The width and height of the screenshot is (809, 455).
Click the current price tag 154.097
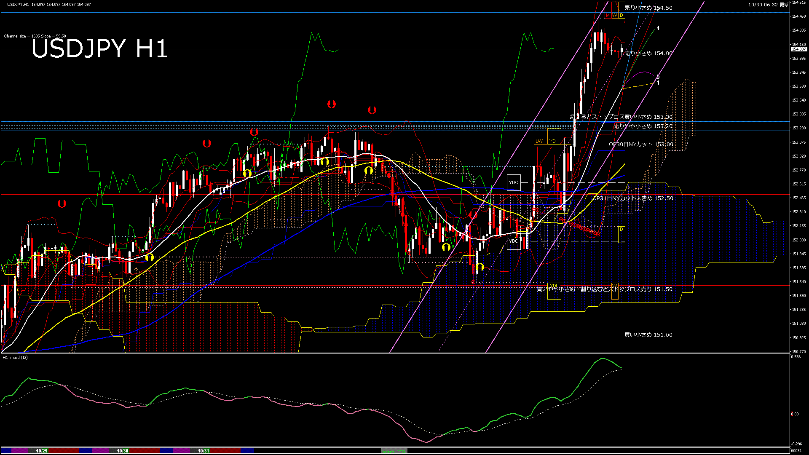point(799,49)
